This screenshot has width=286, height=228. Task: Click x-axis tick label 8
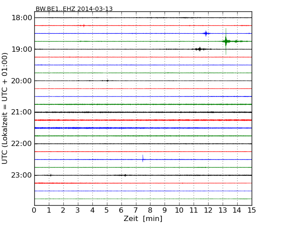pyautogui.click(x=150, y=210)
